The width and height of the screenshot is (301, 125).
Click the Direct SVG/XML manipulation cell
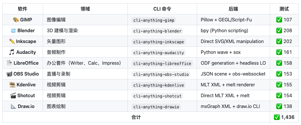[x=232, y=42]
